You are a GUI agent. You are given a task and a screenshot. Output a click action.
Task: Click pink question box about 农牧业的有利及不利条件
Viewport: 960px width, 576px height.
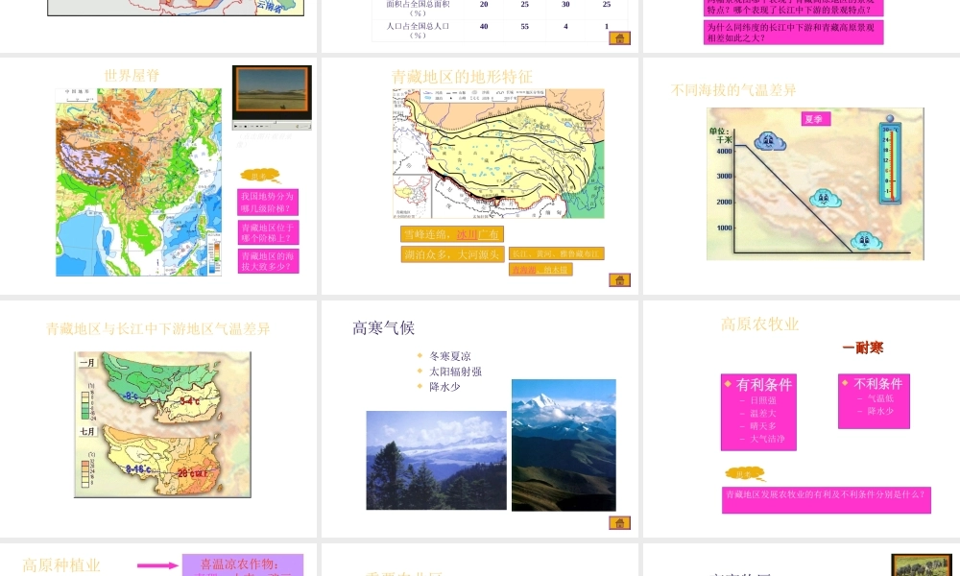click(x=826, y=499)
